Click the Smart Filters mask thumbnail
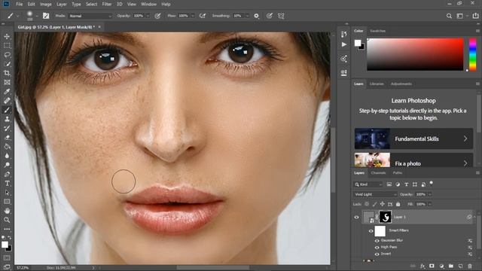 [x=380, y=231]
